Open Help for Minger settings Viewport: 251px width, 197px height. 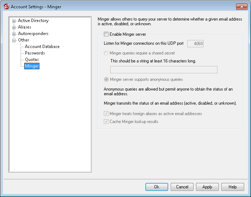233,187
